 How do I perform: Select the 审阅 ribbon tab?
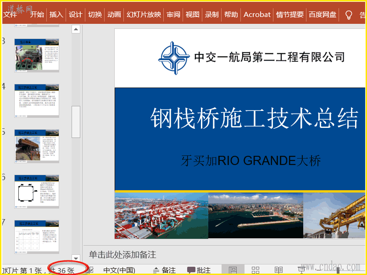tap(173, 15)
